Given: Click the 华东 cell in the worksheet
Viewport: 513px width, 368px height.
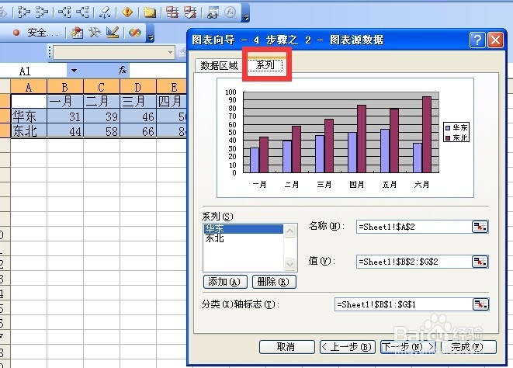Looking at the screenshot, I should [x=29, y=116].
